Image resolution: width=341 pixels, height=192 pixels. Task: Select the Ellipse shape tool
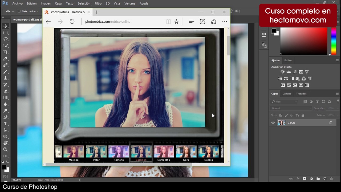point(5,137)
